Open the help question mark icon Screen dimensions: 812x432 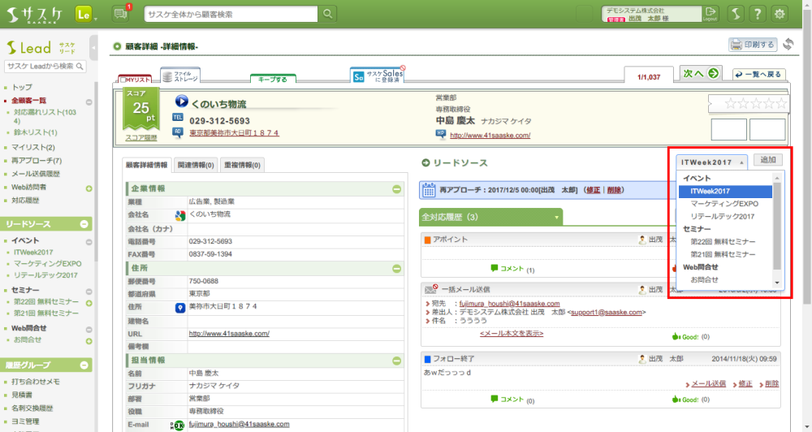point(757,14)
